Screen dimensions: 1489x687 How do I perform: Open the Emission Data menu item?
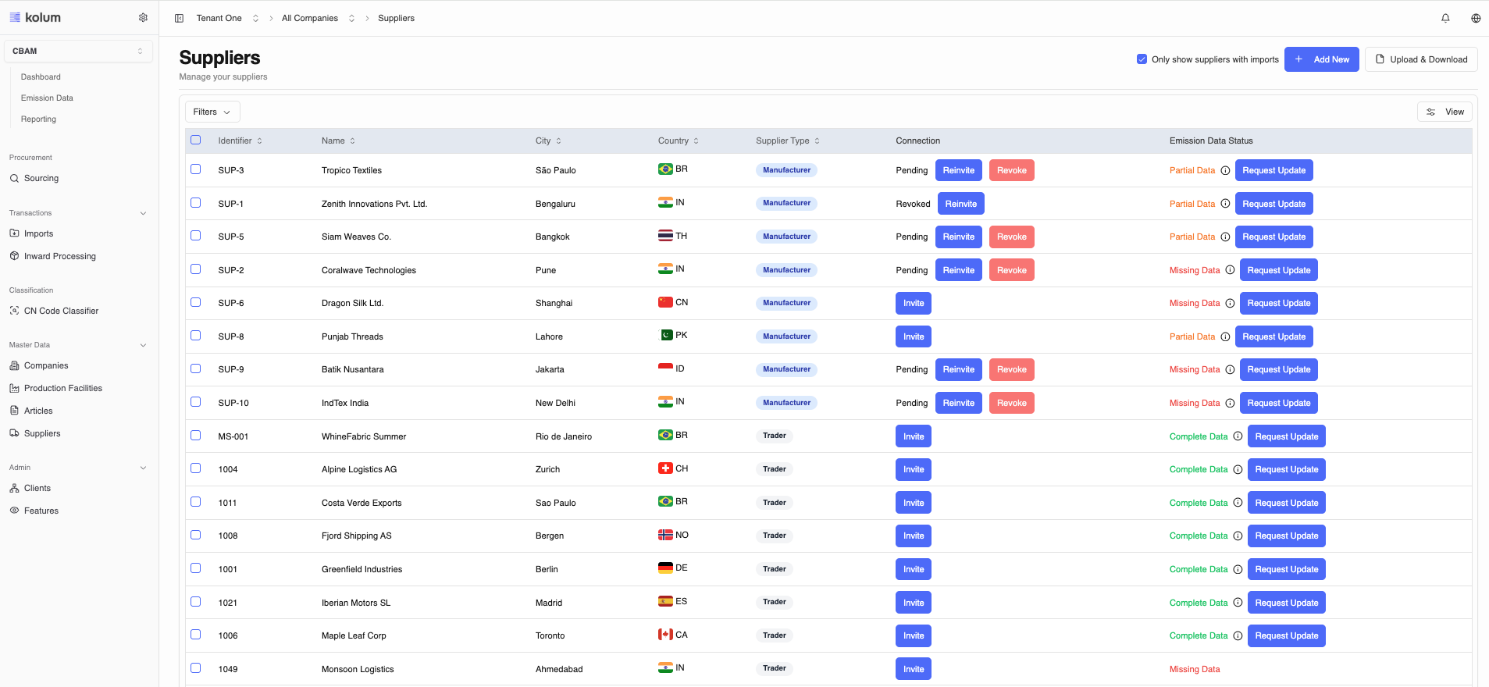pyautogui.click(x=47, y=98)
